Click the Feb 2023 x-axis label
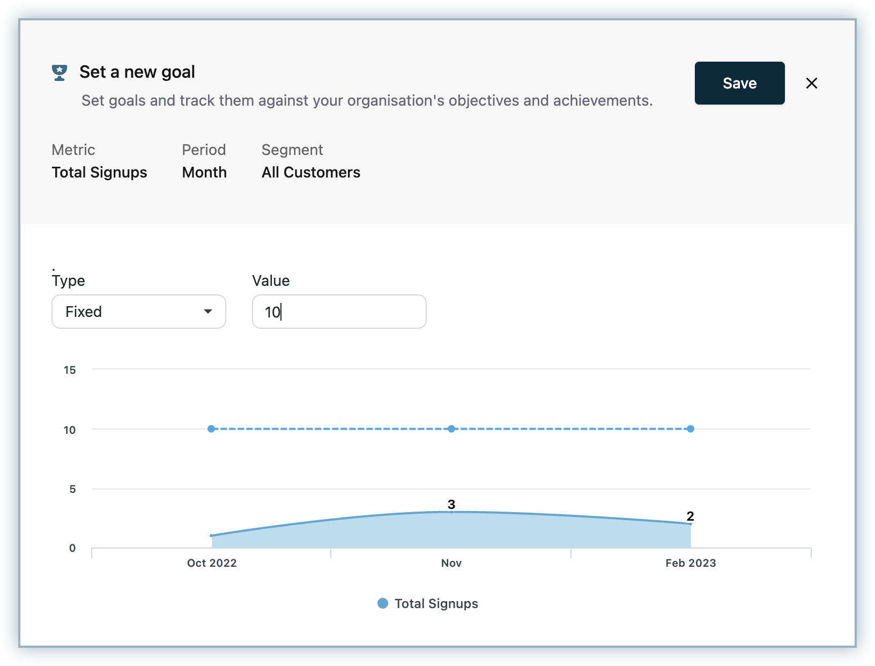Image resolution: width=875 pixels, height=666 pixels. 691,563
